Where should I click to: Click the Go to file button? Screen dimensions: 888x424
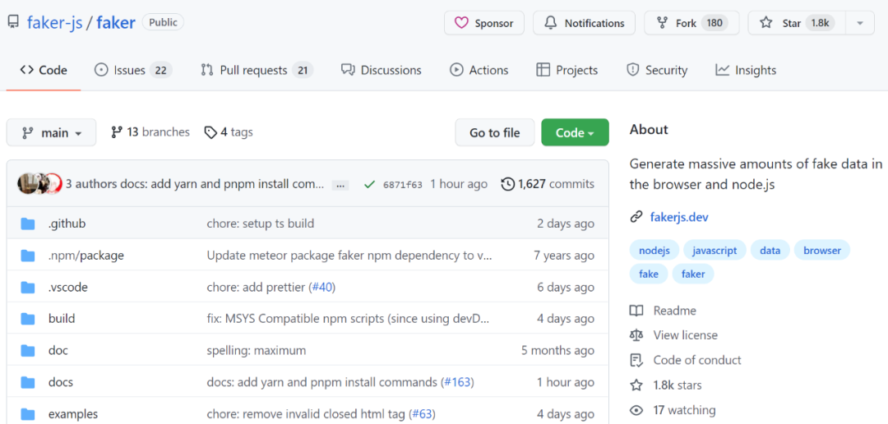(494, 132)
